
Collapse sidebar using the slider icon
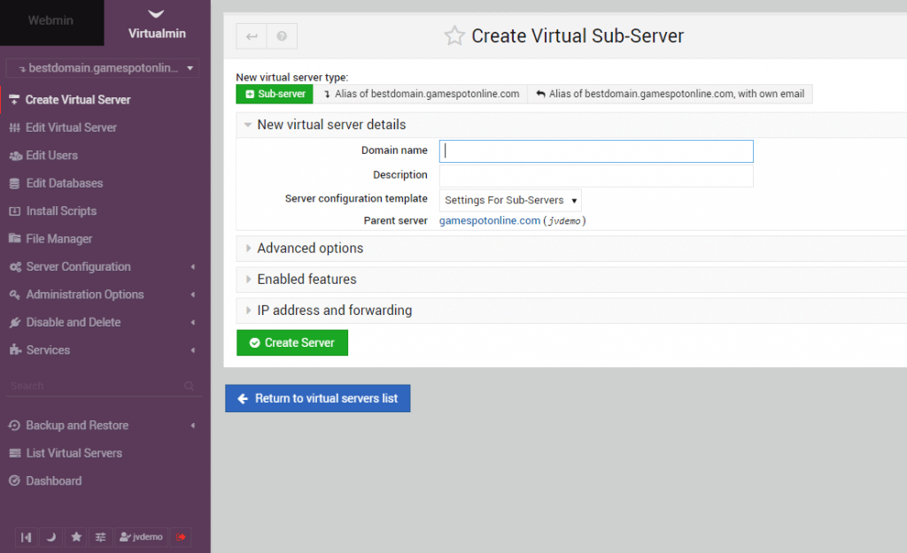click(27, 536)
